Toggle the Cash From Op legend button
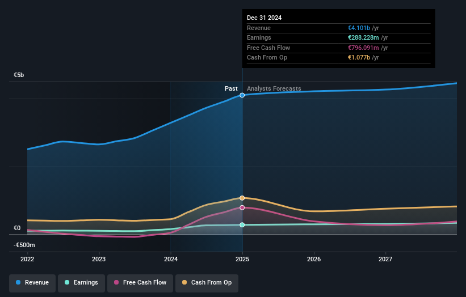 tap(207, 283)
